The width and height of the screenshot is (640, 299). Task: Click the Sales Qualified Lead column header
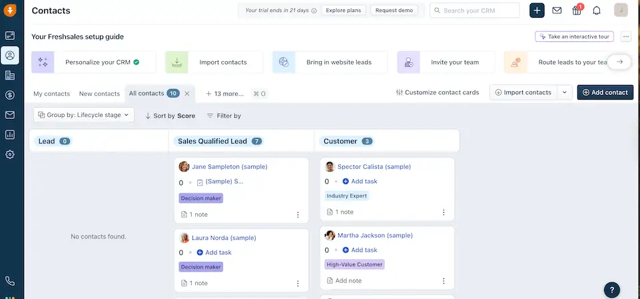coord(219,142)
